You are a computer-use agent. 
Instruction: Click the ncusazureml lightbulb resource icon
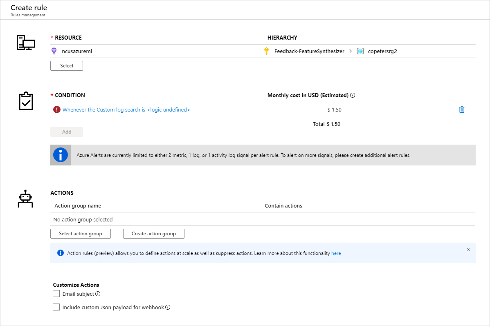pos(54,51)
